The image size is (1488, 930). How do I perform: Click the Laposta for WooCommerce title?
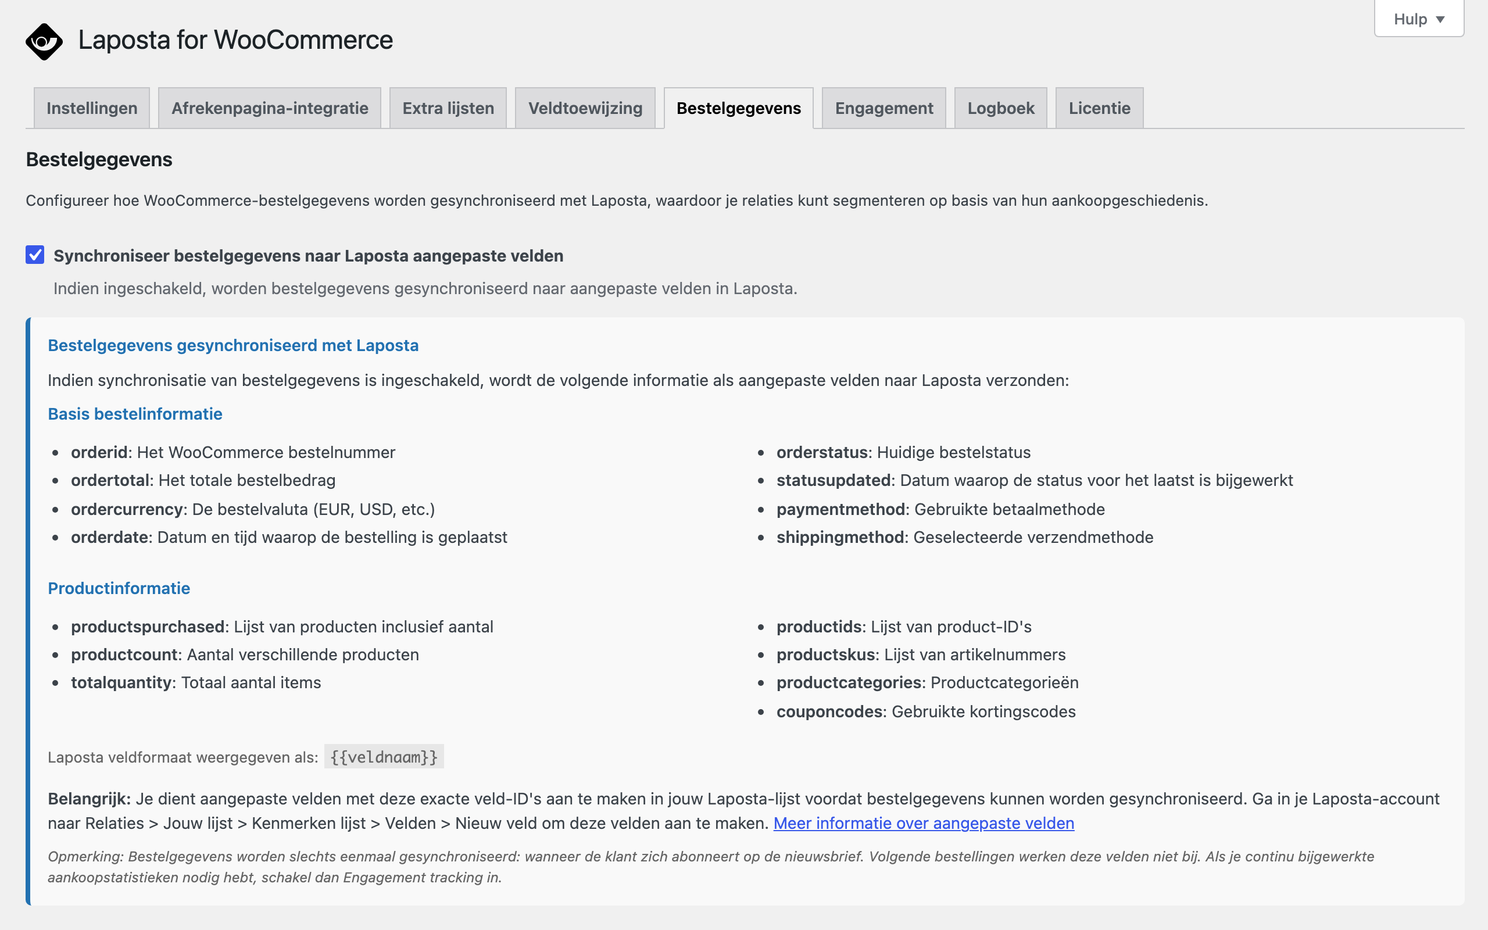point(235,41)
